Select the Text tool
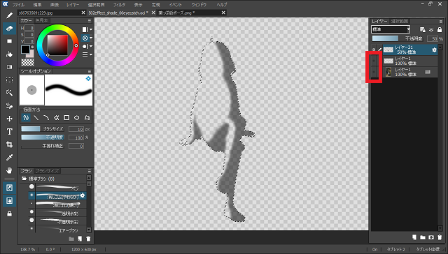 (9, 132)
